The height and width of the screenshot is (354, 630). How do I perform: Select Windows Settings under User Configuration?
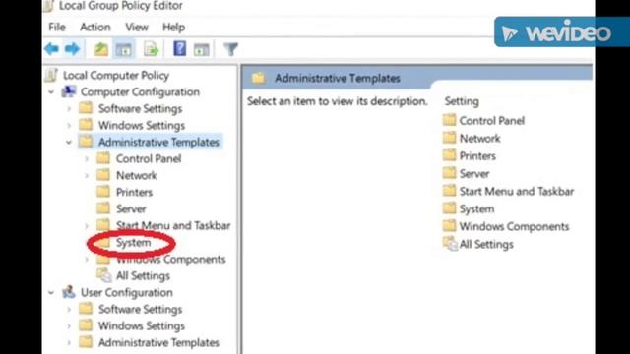tap(142, 325)
